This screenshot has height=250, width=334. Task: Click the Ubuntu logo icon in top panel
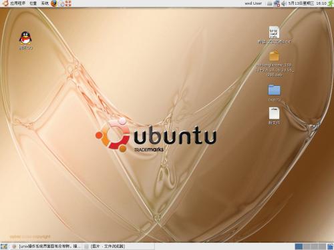[x=5, y=3]
